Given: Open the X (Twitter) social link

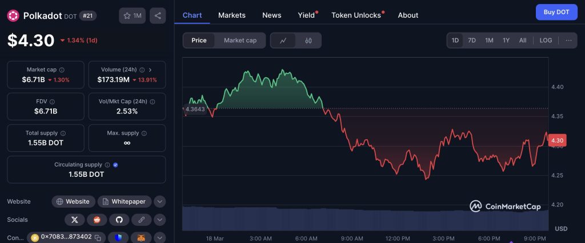Looking at the screenshot, I should click(74, 220).
